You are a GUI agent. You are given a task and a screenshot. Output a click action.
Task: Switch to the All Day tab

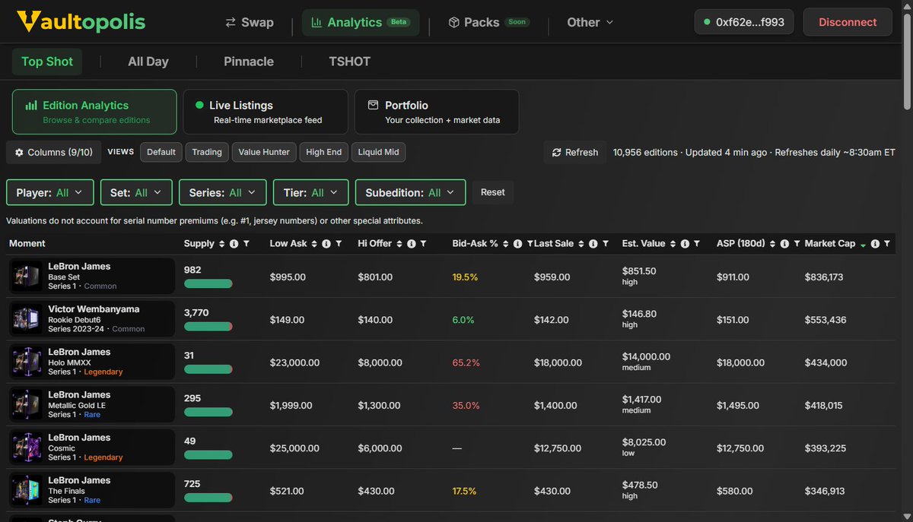[148, 61]
